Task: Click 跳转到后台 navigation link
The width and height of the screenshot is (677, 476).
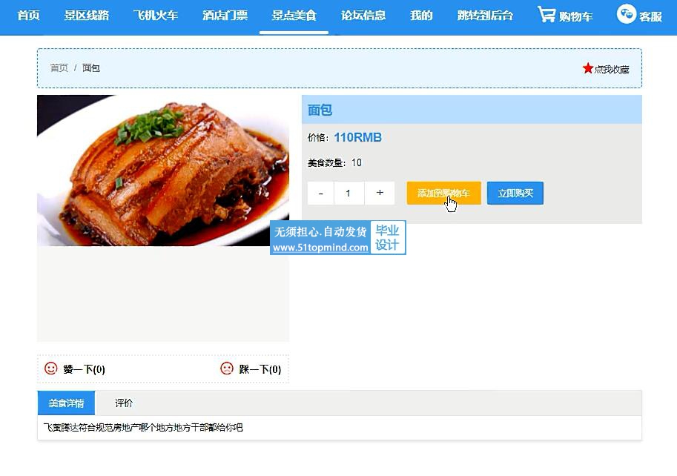Action: coord(485,16)
